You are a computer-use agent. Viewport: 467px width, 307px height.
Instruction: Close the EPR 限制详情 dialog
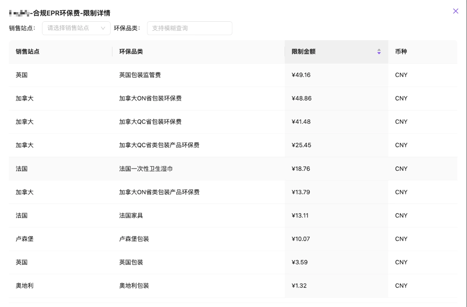[456, 11]
